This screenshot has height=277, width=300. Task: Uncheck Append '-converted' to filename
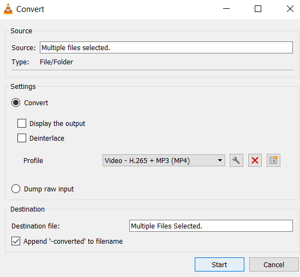pos(16,241)
